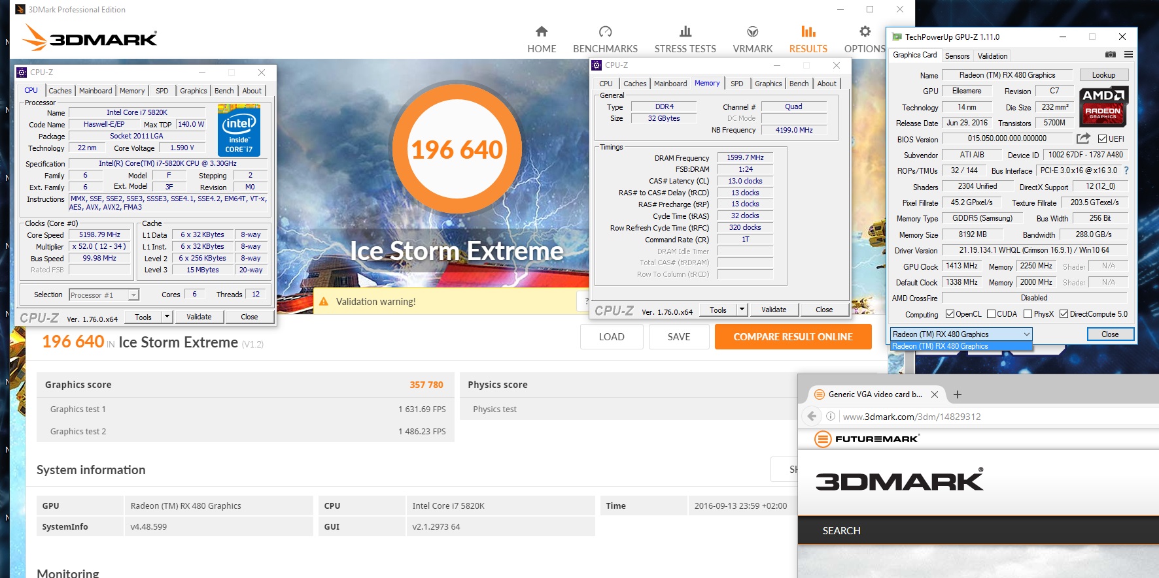Click COMPARE RESULT ONLINE

point(793,336)
